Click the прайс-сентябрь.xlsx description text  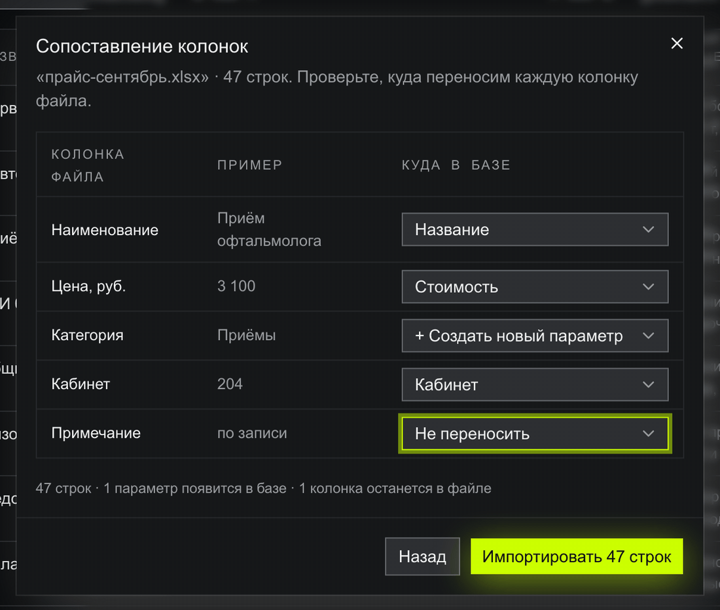tap(336, 88)
